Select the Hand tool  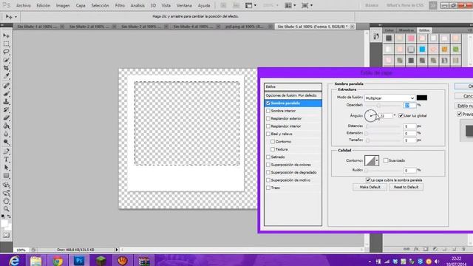[x=6, y=201]
